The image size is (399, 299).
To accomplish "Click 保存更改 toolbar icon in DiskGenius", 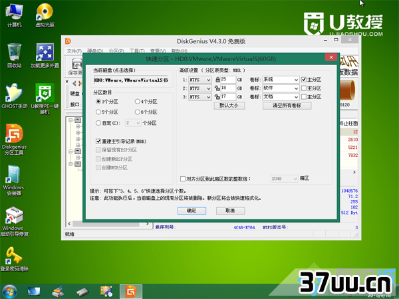I will 76,66.
